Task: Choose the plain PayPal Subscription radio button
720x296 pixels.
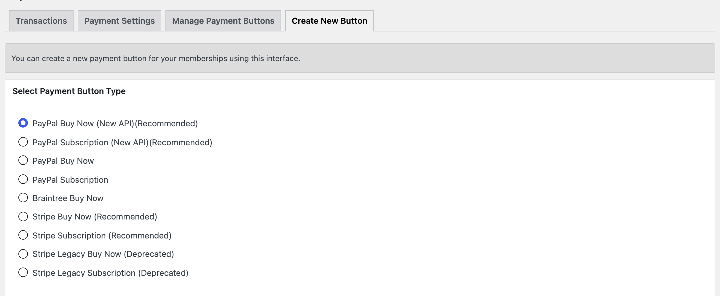Action: 23,179
